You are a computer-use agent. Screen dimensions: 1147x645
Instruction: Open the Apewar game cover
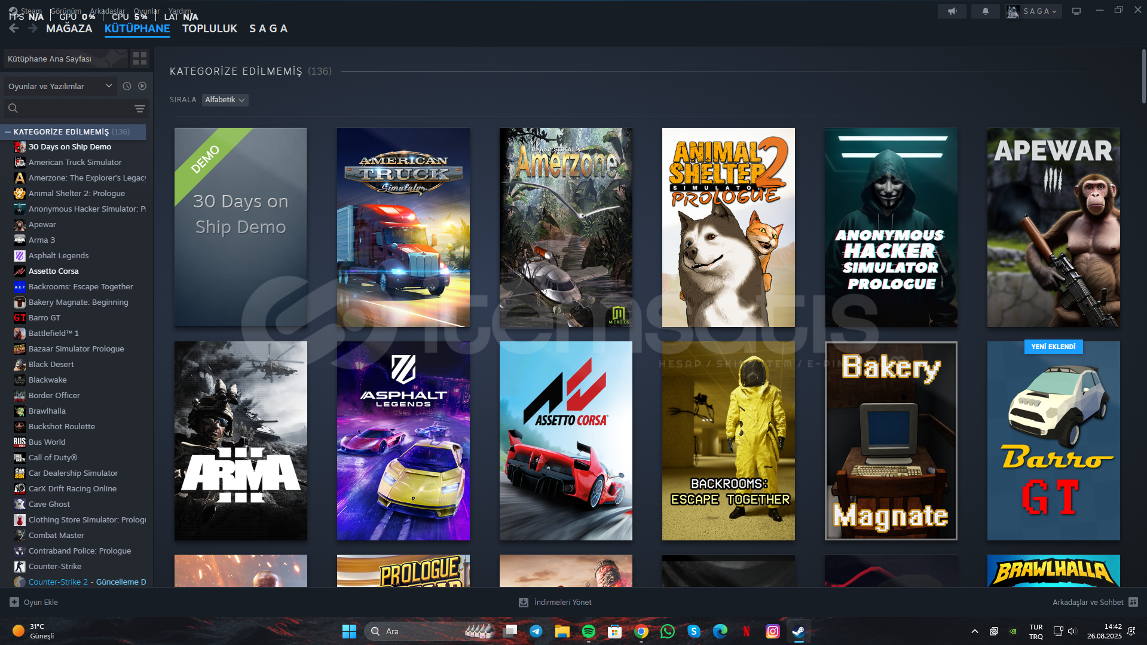(1054, 227)
